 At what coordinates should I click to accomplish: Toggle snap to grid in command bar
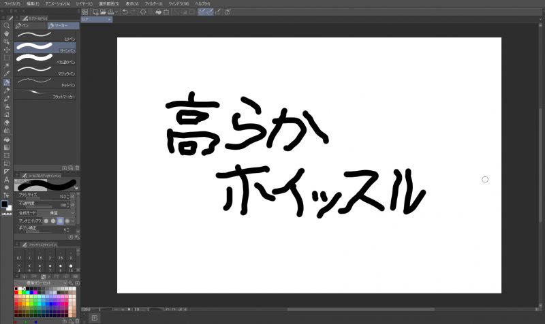tap(218, 12)
